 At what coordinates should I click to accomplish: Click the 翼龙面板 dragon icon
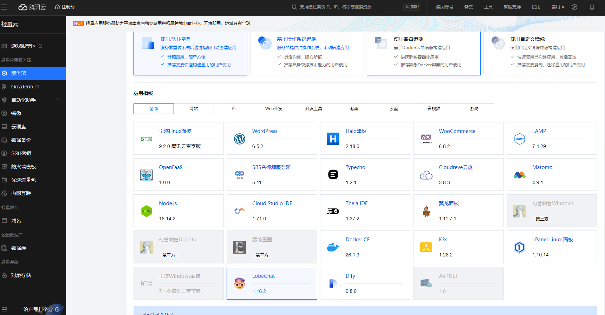[x=426, y=211]
